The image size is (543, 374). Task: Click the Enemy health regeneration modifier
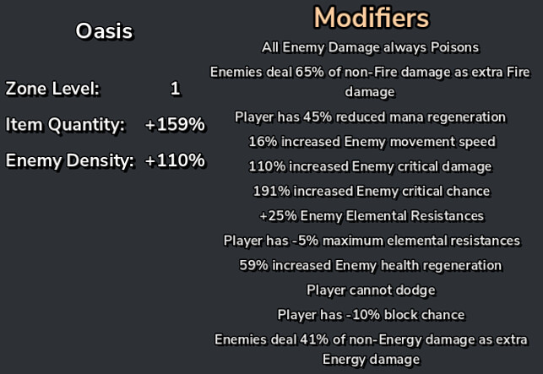click(x=372, y=265)
